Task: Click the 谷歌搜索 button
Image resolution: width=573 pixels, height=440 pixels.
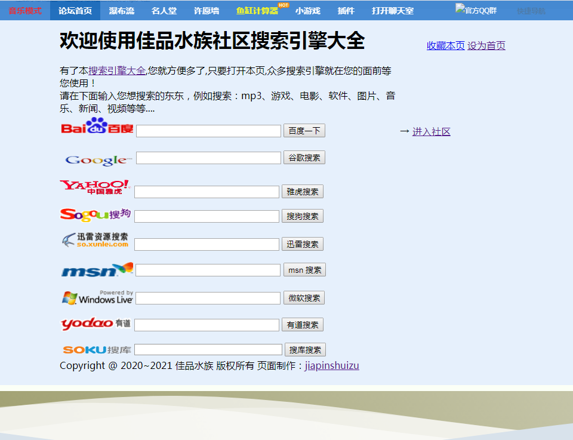Action: coord(304,158)
